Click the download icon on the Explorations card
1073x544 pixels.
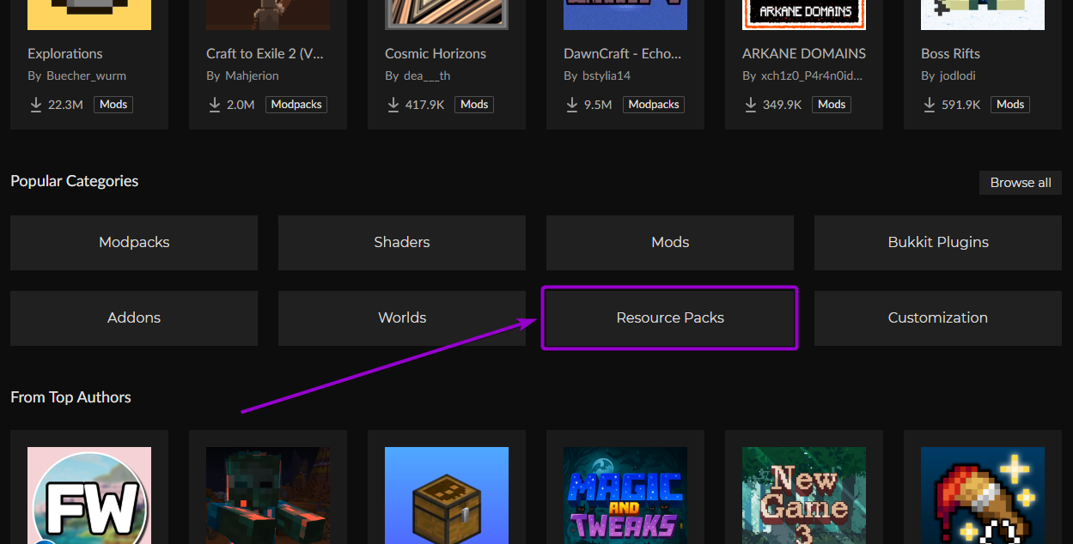click(35, 104)
